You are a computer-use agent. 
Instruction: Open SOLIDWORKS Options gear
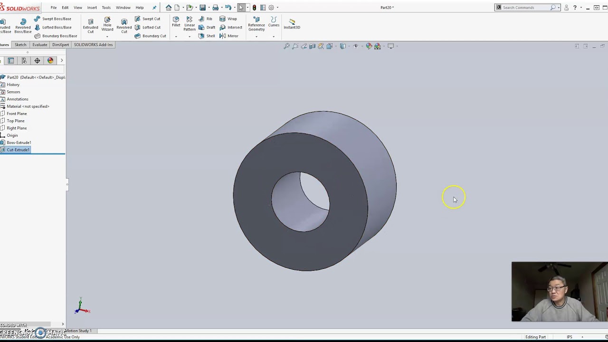point(271,8)
